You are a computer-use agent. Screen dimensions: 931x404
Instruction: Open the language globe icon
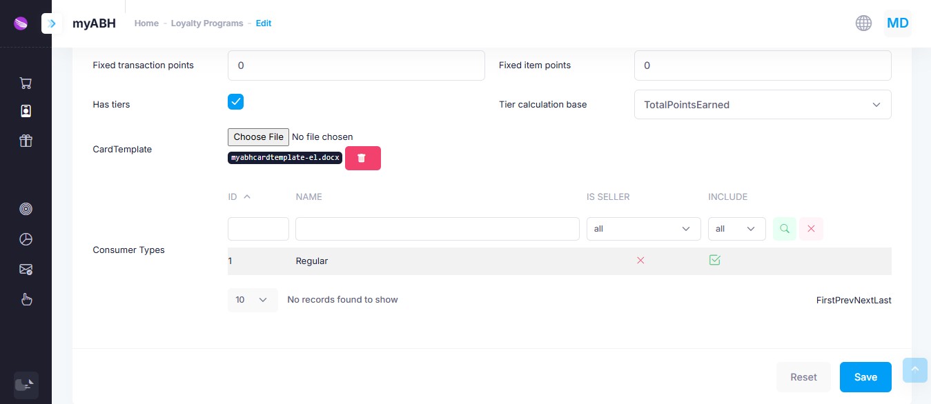tap(863, 23)
